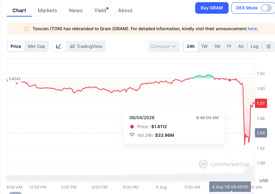This screenshot has width=275, height=194.
Task: Click the 1.4141 opening price label
Action: coord(14,79)
